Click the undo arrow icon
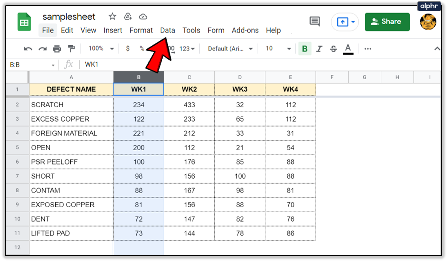The height and width of the screenshot is (262, 448). click(28, 49)
